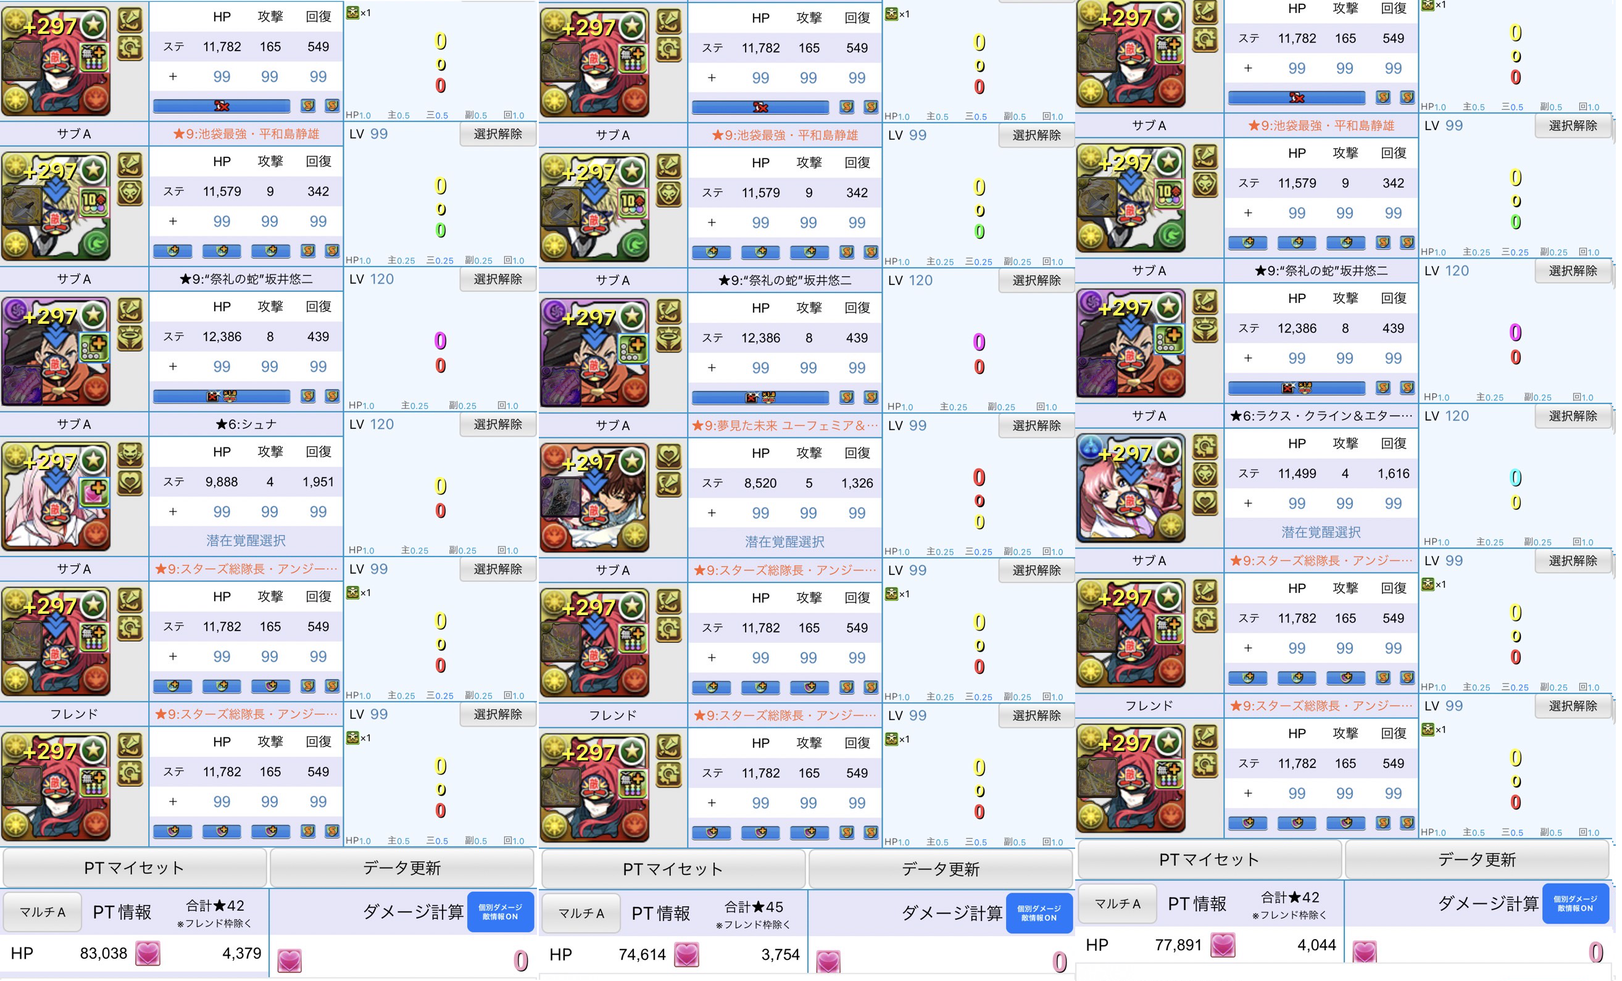This screenshot has height=981, width=1622.
Task: Tap the heart icon beside HP 77,891
Action: point(1223,945)
